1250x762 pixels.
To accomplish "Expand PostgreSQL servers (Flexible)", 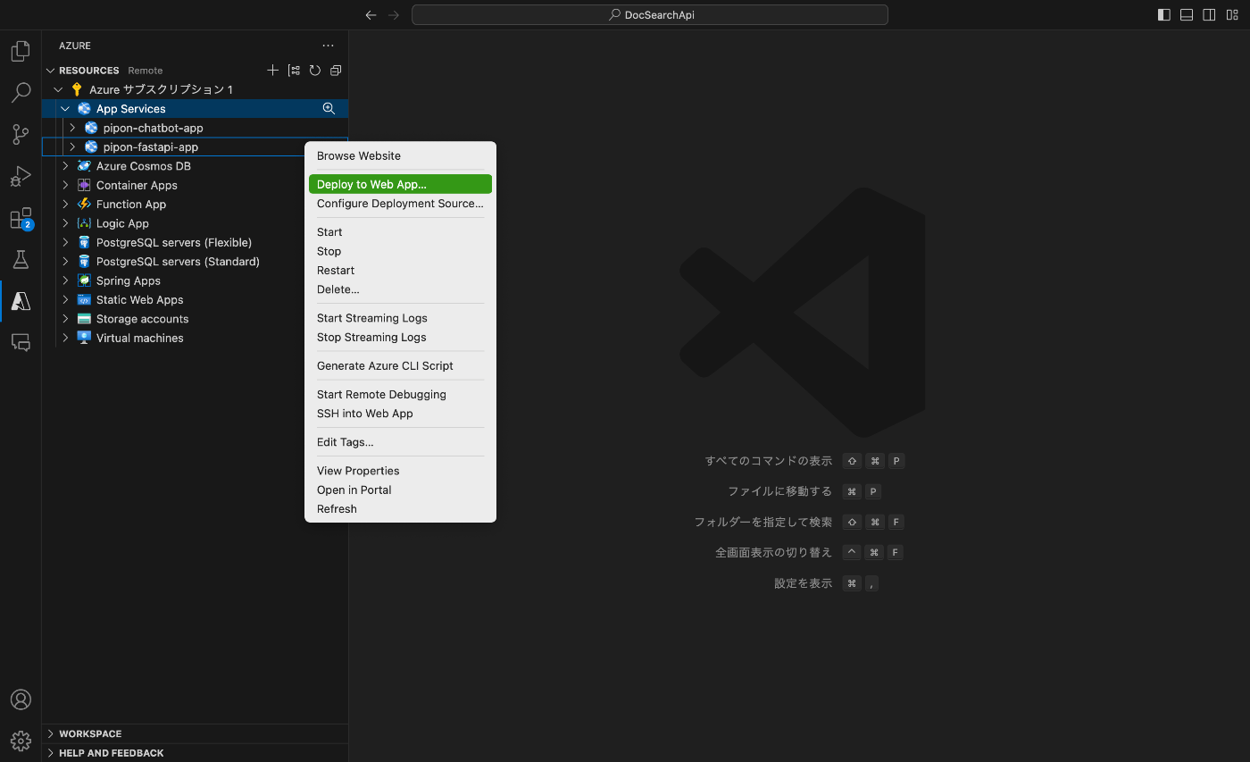I will pyautogui.click(x=65, y=242).
